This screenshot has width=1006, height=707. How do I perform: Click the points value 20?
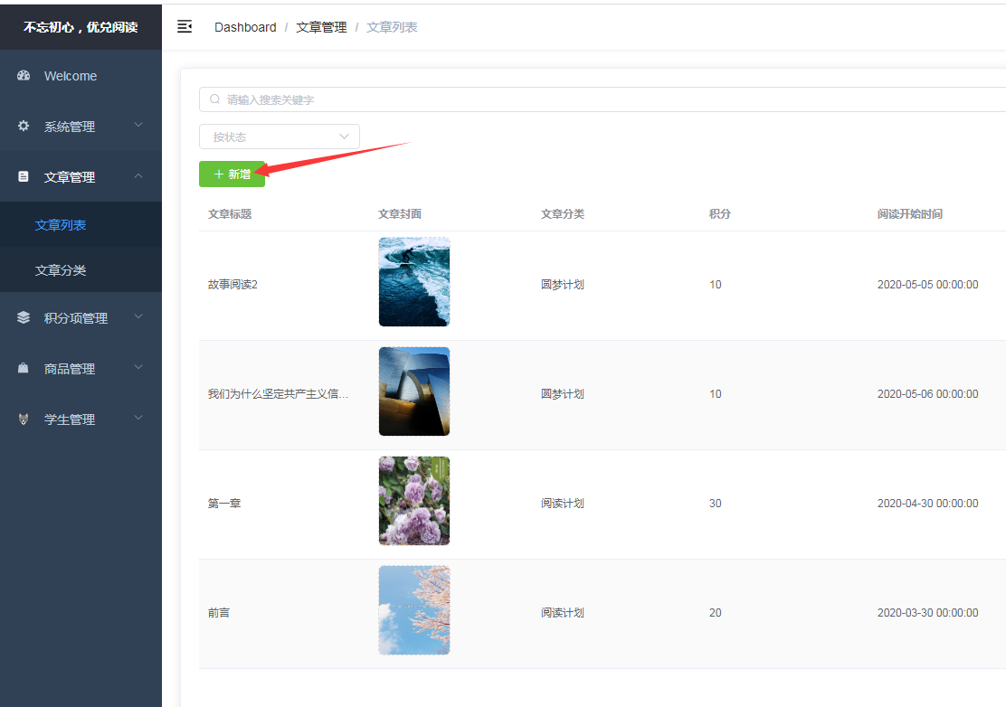pos(716,613)
